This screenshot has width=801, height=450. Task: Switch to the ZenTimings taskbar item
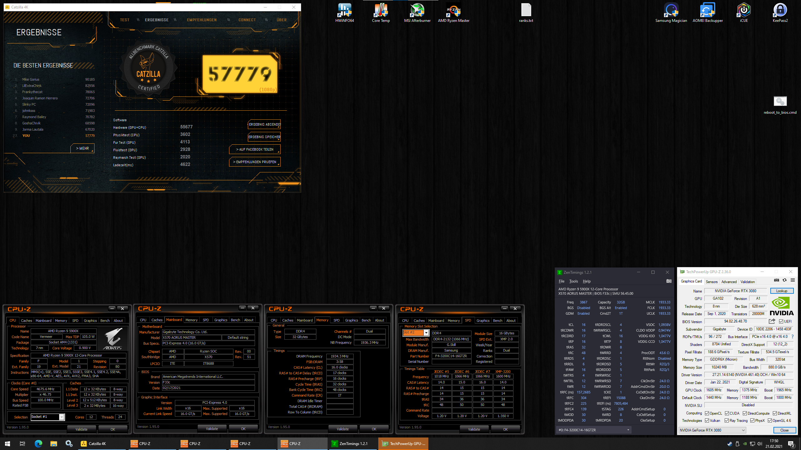tap(353, 443)
